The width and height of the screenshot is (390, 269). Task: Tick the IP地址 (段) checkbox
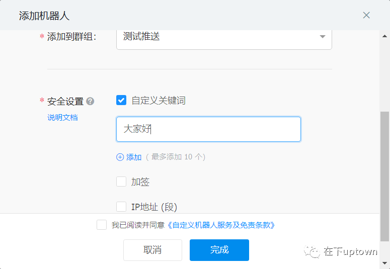(121, 207)
